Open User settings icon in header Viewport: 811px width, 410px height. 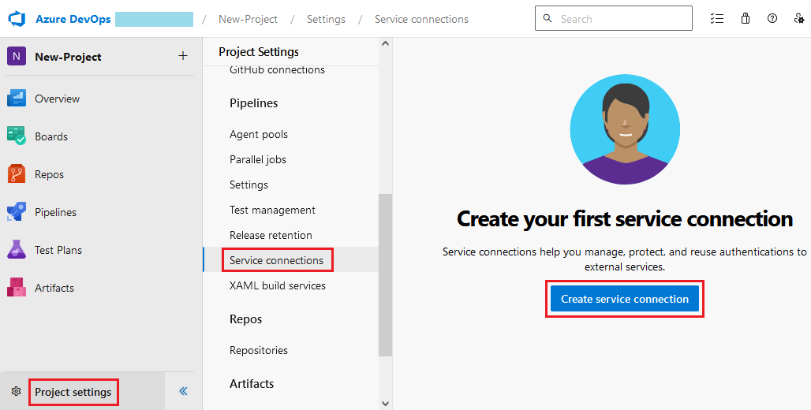pos(798,19)
